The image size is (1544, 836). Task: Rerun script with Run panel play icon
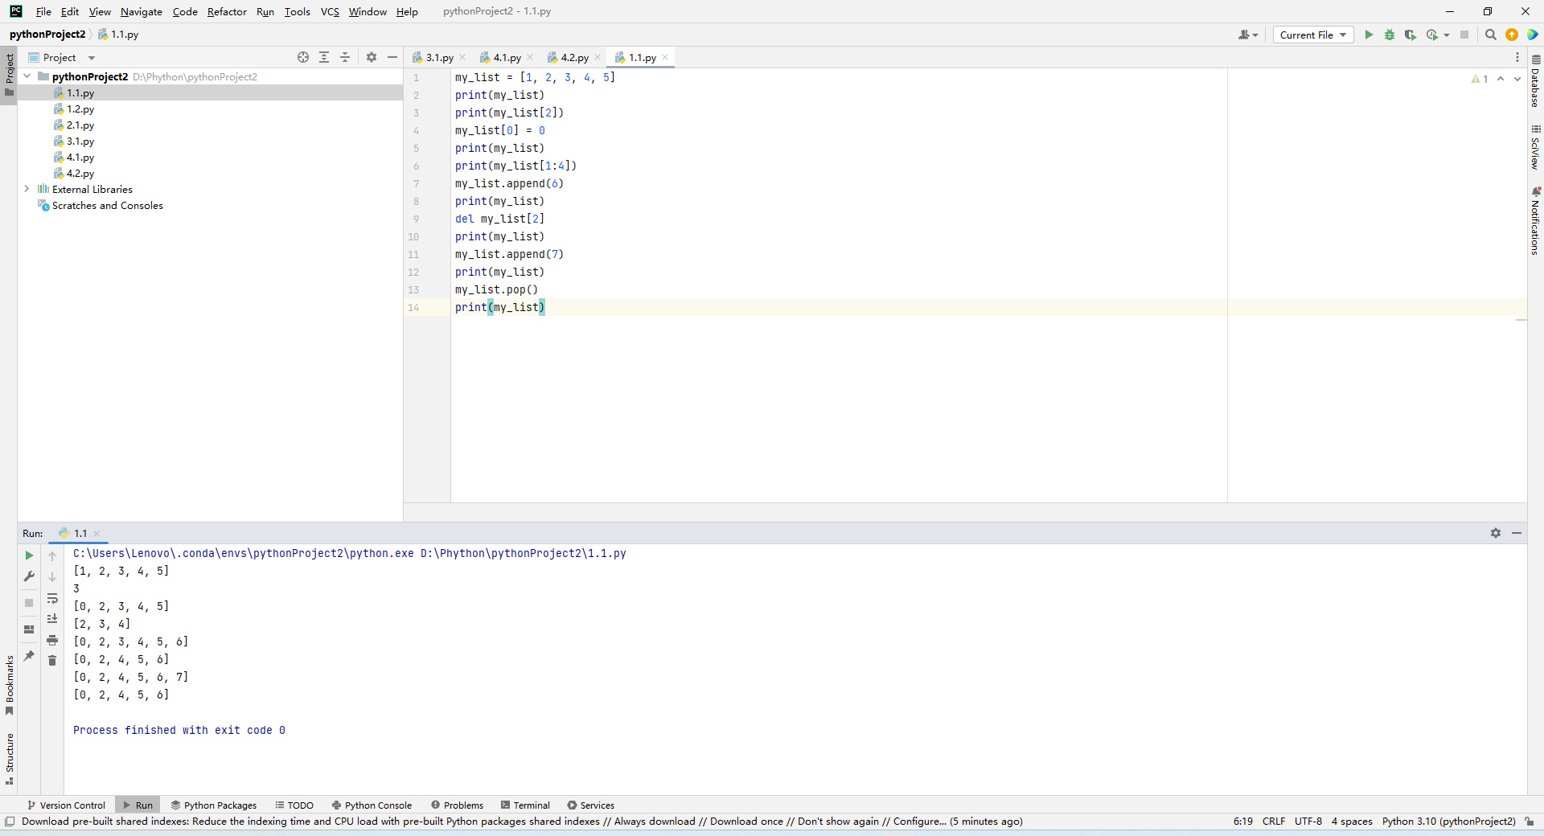(x=29, y=555)
